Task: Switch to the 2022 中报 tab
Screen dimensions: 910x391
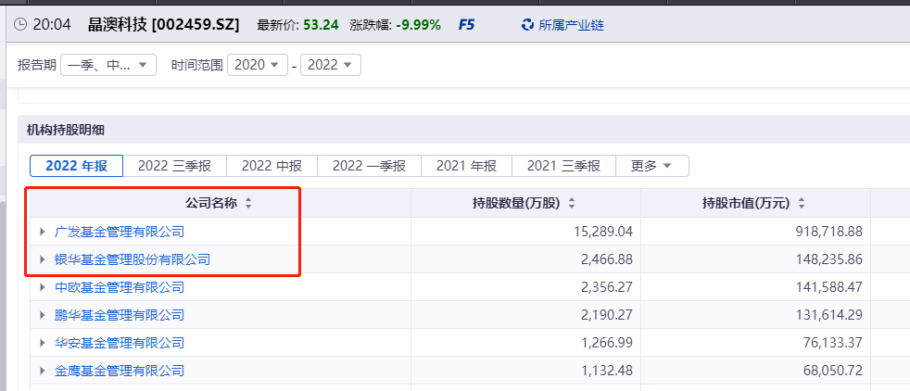Action: coord(272,166)
